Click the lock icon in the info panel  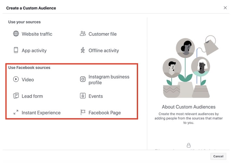click(x=189, y=145)
